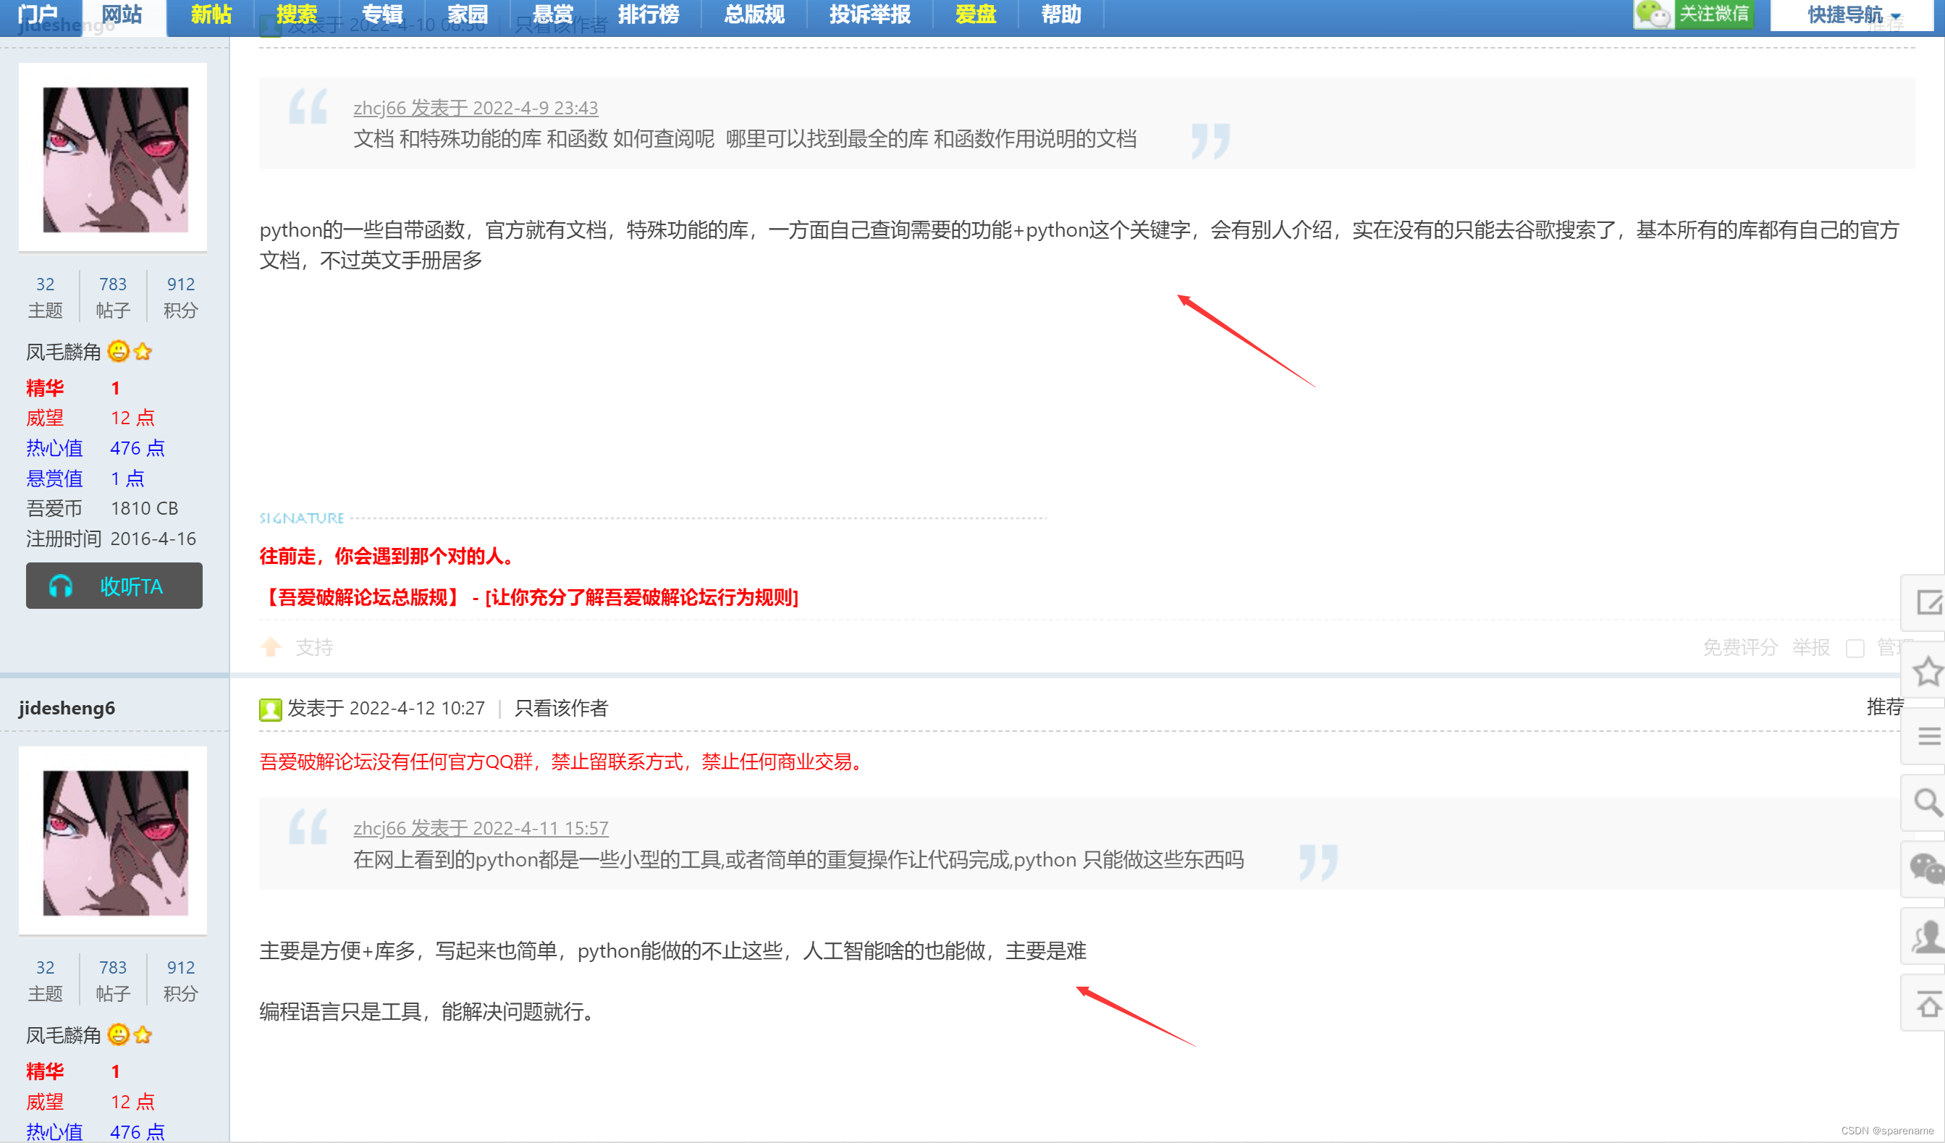The height and width of the screenshot is (1143, 1945).
Task: Click the 注册时间 2016-4-16 entry
Action: pos(111,538)
